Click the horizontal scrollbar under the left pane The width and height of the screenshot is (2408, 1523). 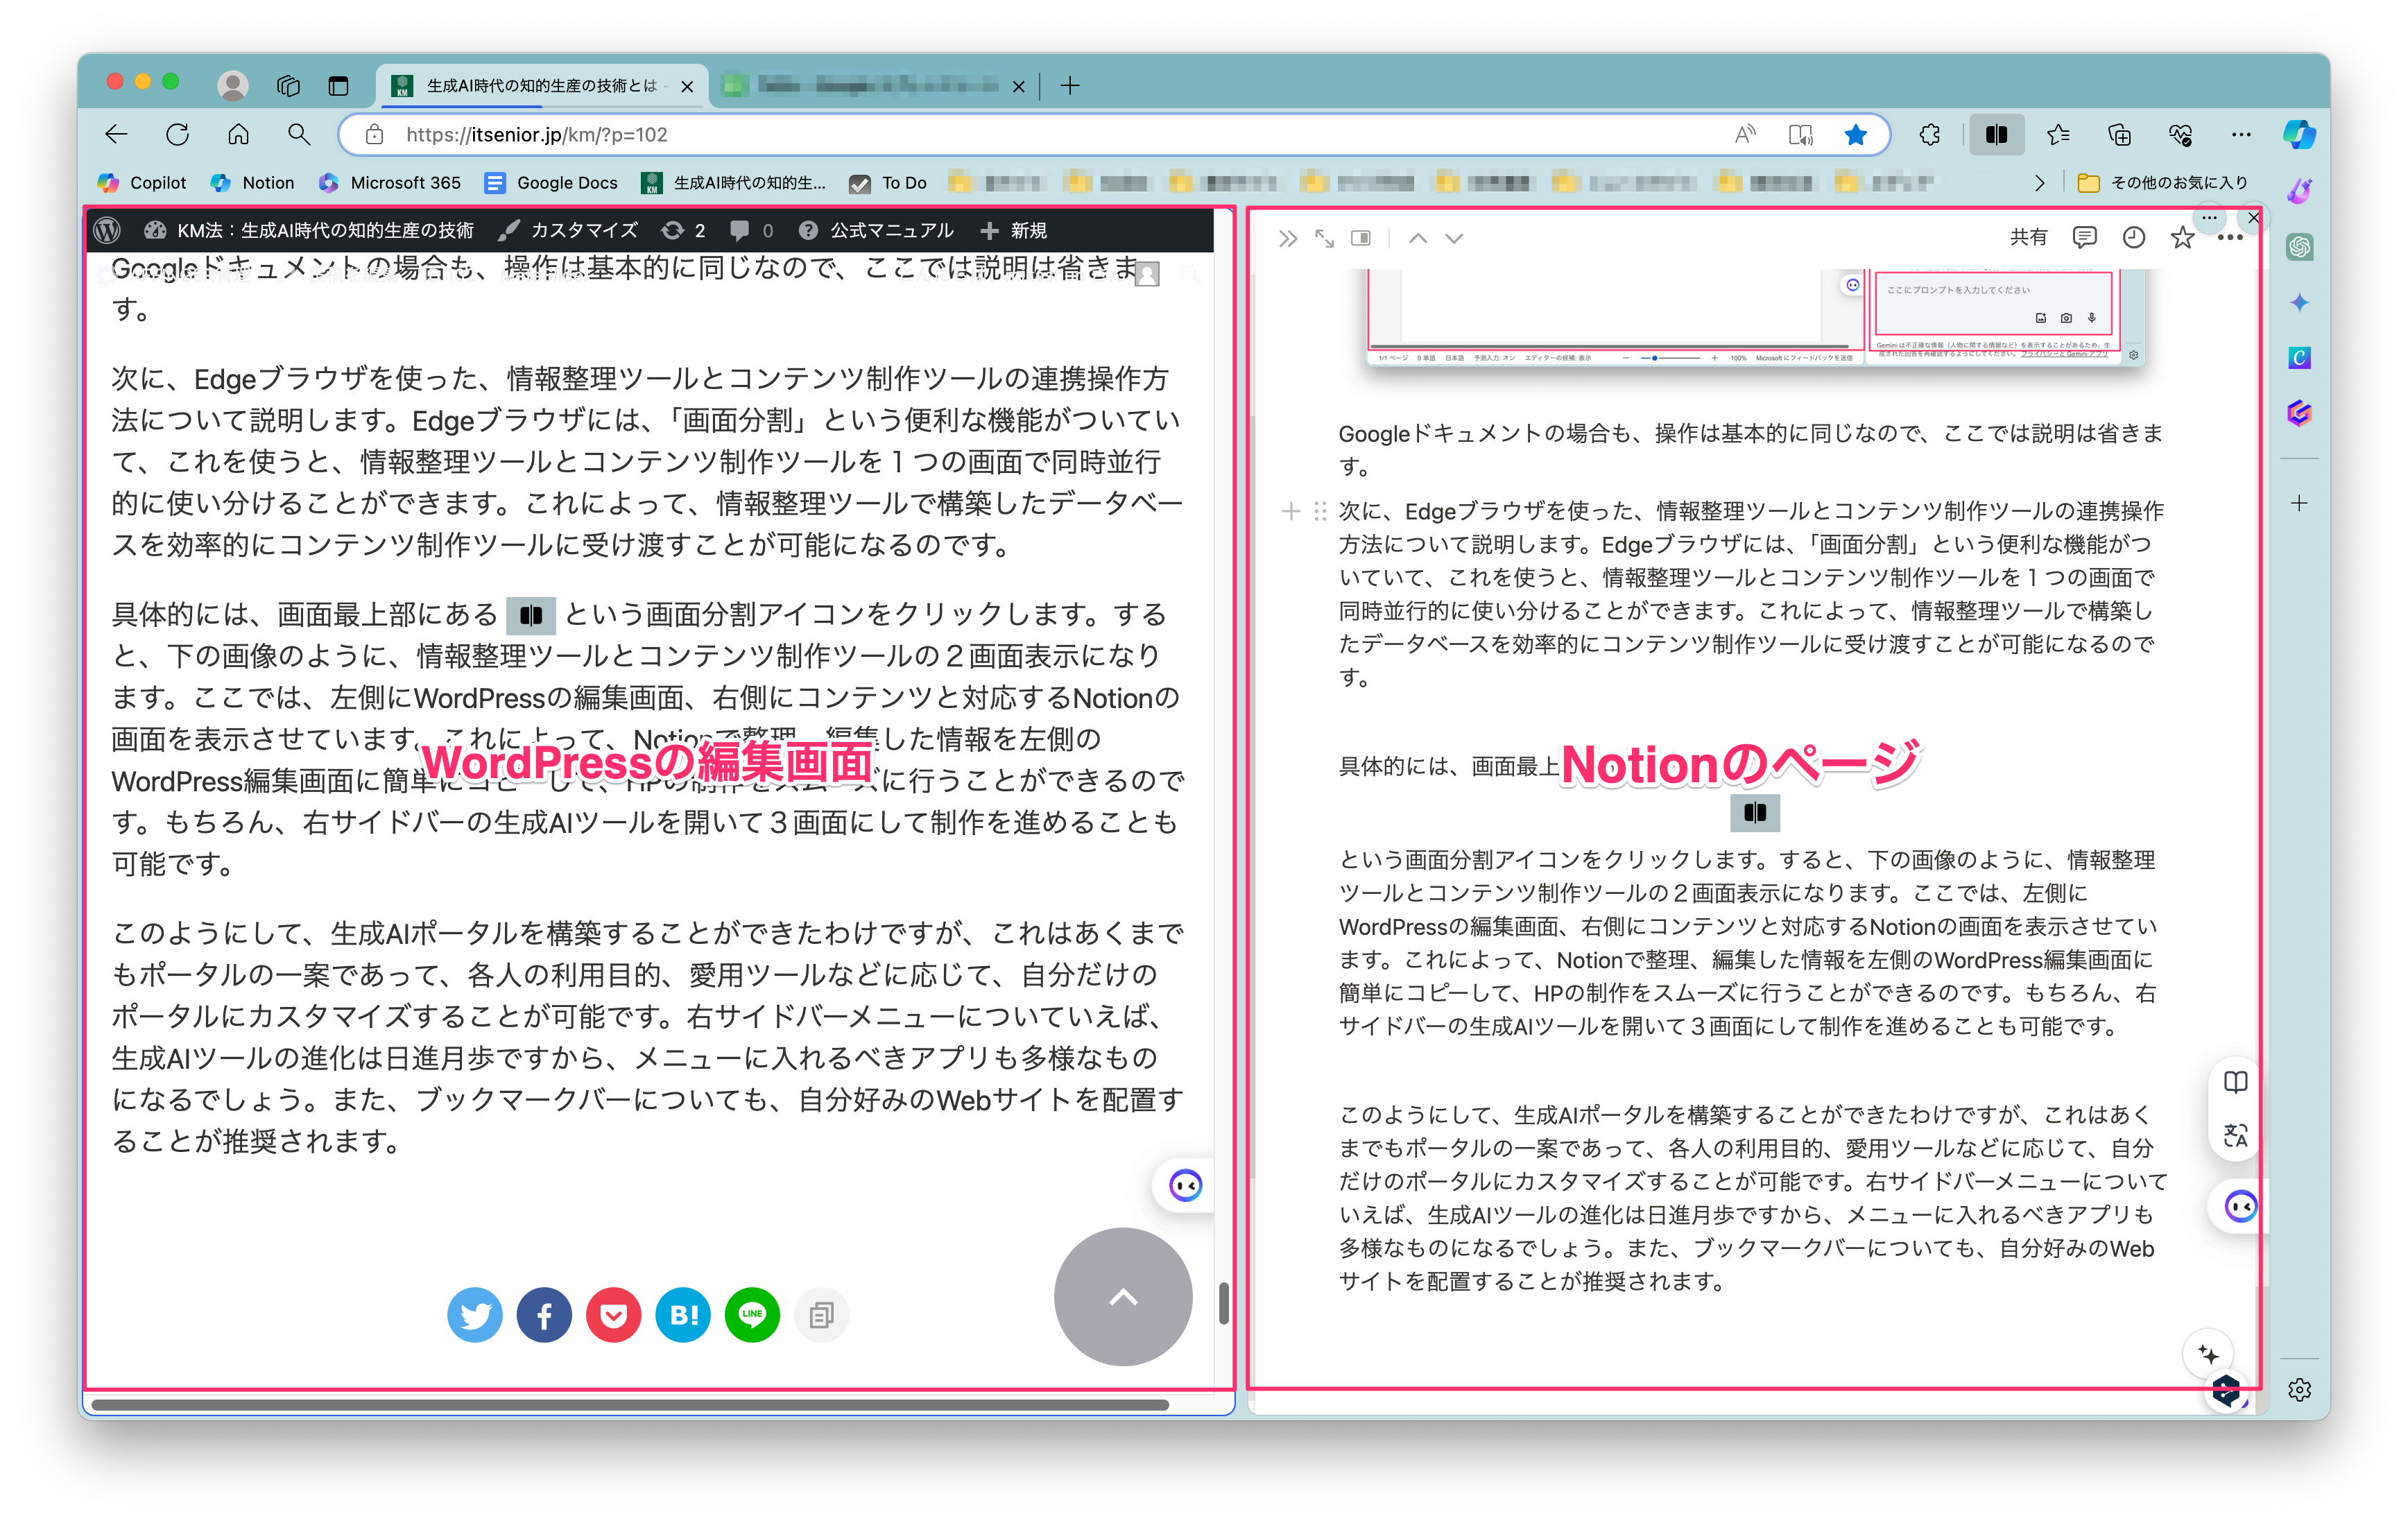click(x=630, y=1405)
